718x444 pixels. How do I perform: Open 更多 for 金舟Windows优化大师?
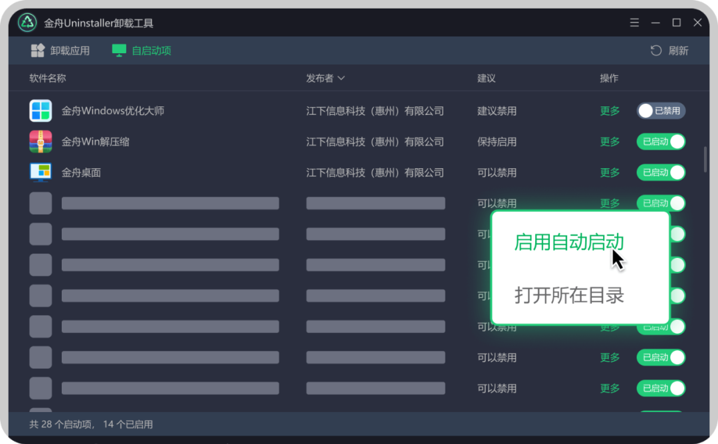pyautogui.click(x=610, y=111)
